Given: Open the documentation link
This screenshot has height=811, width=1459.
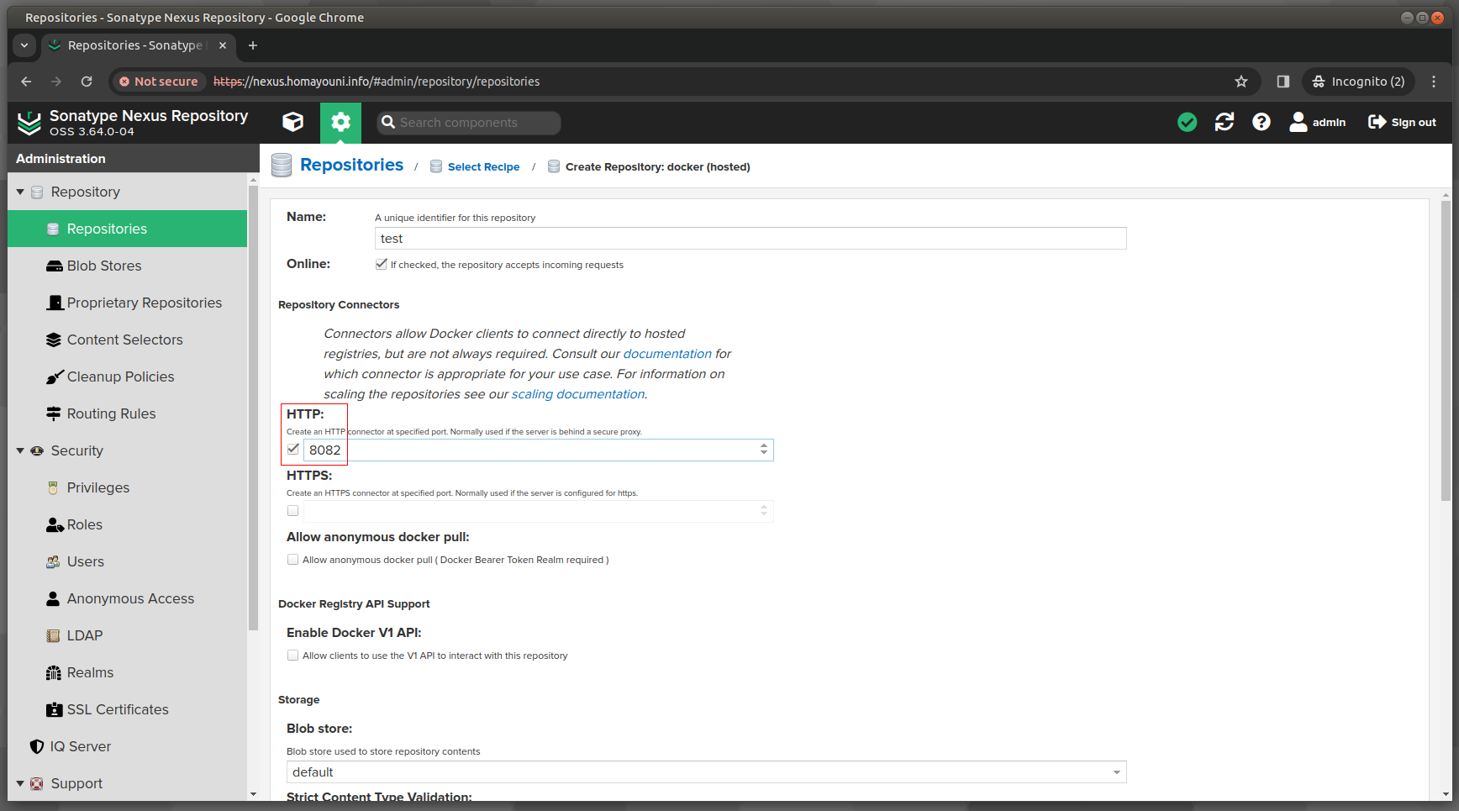Looking at the screenshot, I should pos(667,354).
